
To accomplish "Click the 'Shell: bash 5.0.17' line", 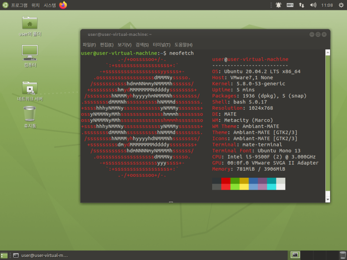I will pos(239,102).
